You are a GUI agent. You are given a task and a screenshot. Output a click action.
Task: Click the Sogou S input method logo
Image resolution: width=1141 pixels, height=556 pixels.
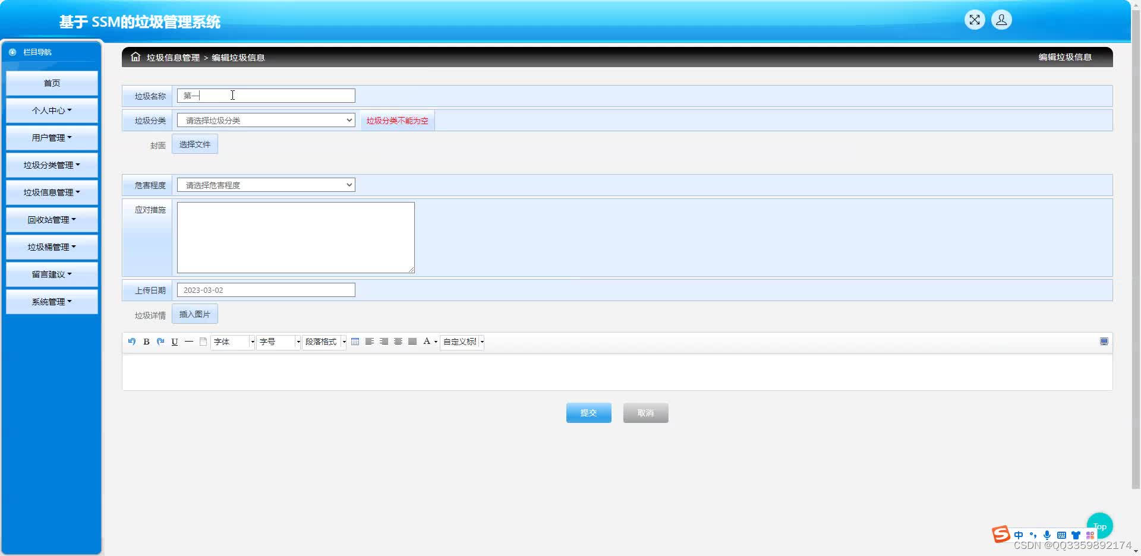(1001, 534)
